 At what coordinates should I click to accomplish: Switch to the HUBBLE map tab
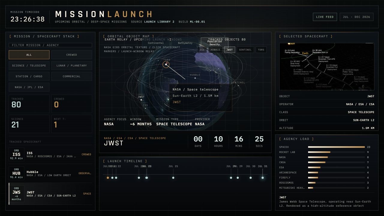pyautogui.click(x=215, y=50)
